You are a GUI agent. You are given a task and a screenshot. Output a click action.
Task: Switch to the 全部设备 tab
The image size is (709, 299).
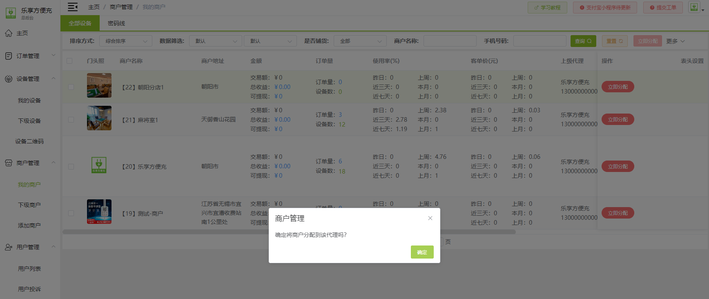pos(80,23)
